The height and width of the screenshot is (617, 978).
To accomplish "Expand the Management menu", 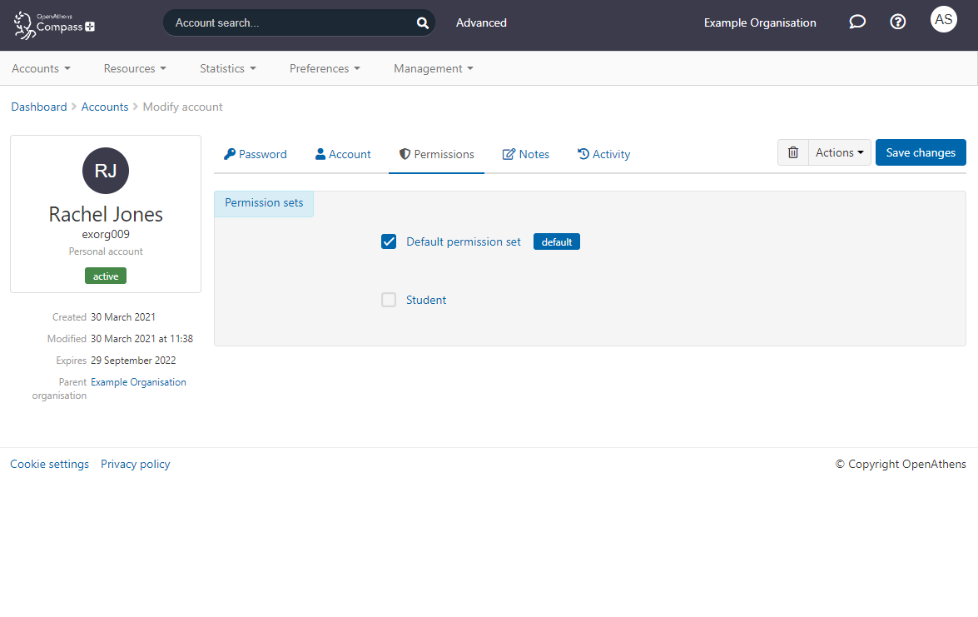I will (x=433, y=68).
